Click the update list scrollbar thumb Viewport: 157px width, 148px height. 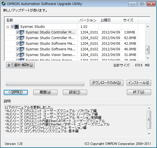pyautogui.click(x=148, y=50)
